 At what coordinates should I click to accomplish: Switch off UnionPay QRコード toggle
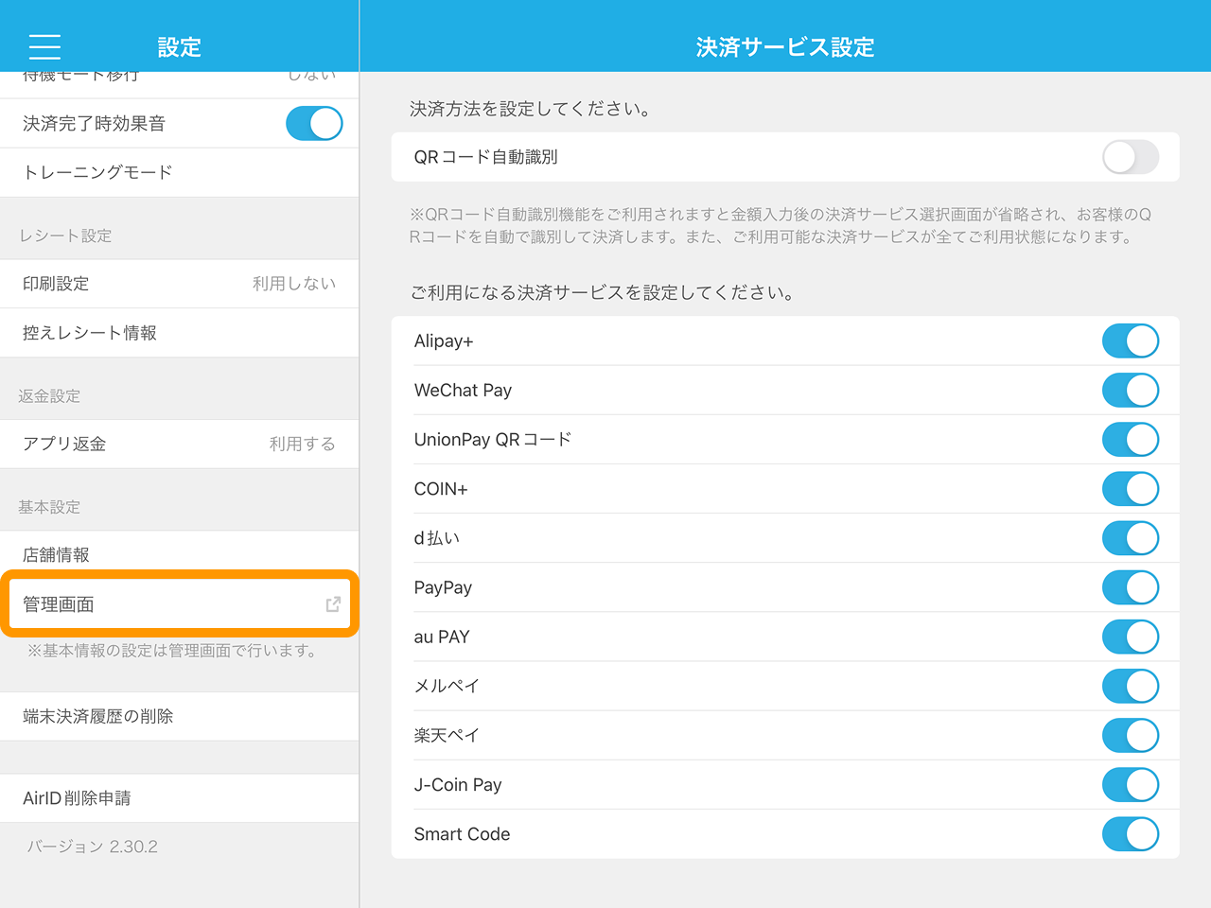pyautogui.click(x=1131, y=440)
